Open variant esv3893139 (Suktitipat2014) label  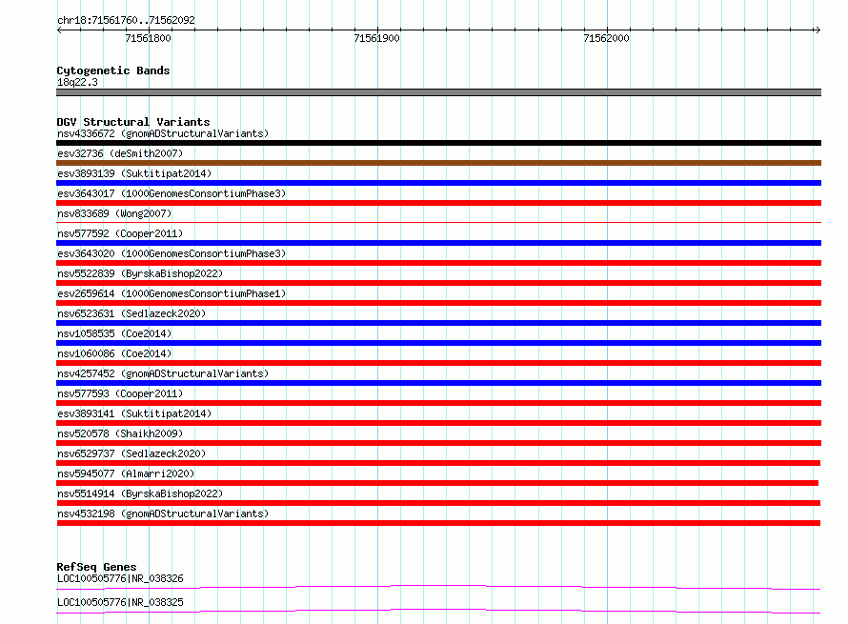point(134,173)
